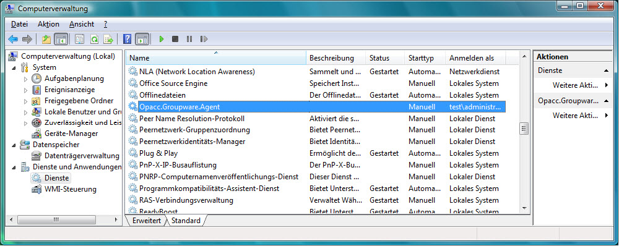This screenshot has height=246, width=619.
Task: Click the Ereignisanzeige icon in the tree
Action: pos(37,90)
